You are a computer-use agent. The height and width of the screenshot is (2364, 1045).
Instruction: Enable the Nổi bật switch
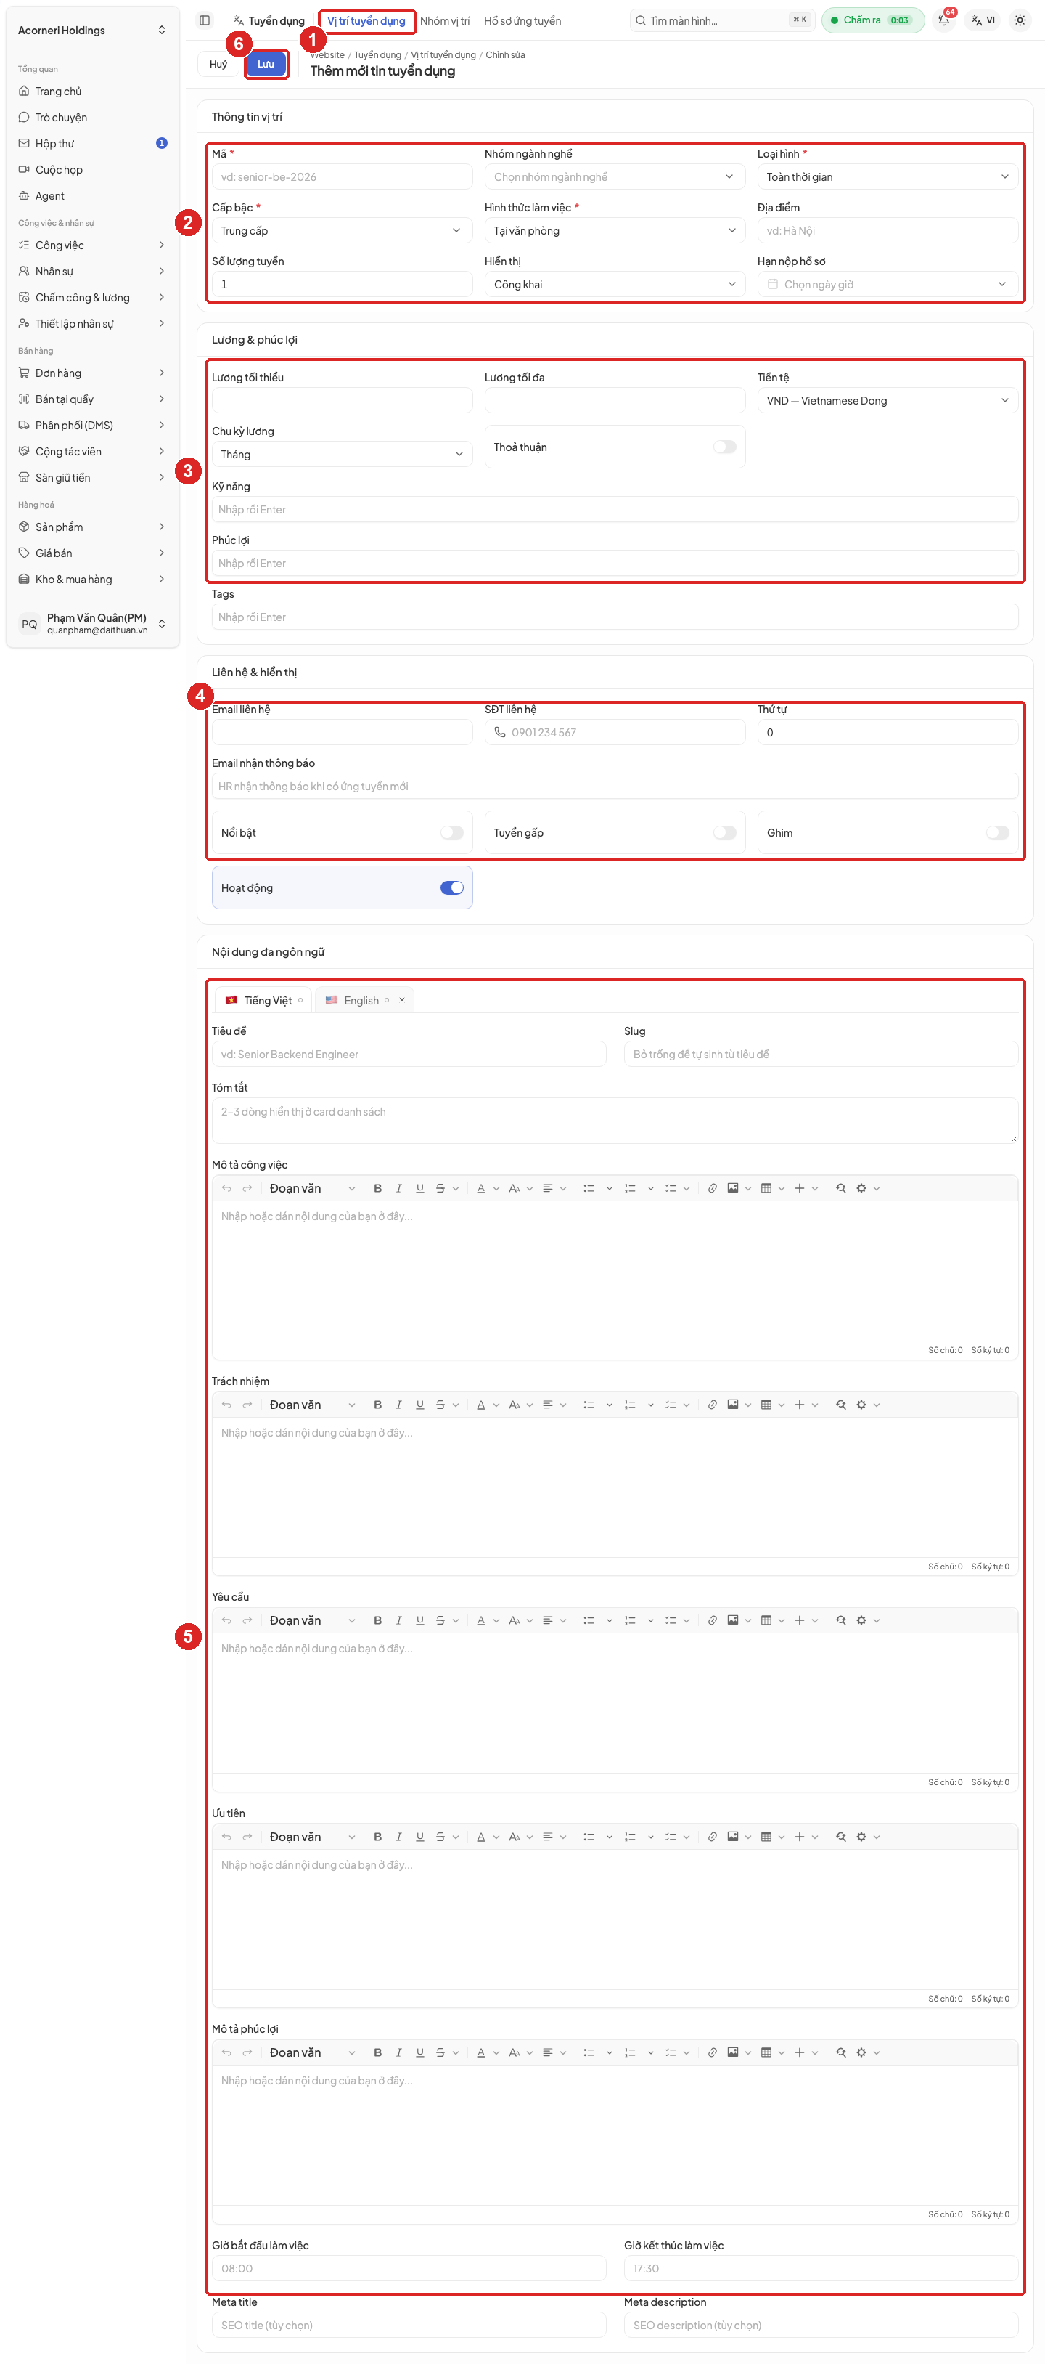(452, 833)
